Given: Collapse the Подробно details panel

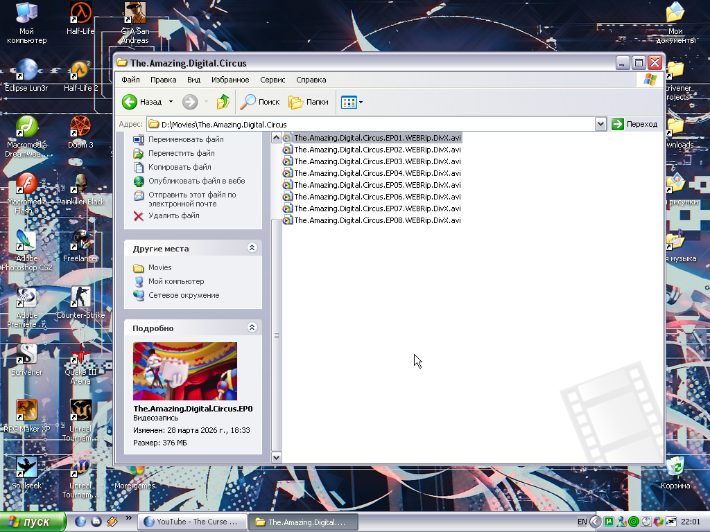Looking at the screenshot, I should [252, 327].
